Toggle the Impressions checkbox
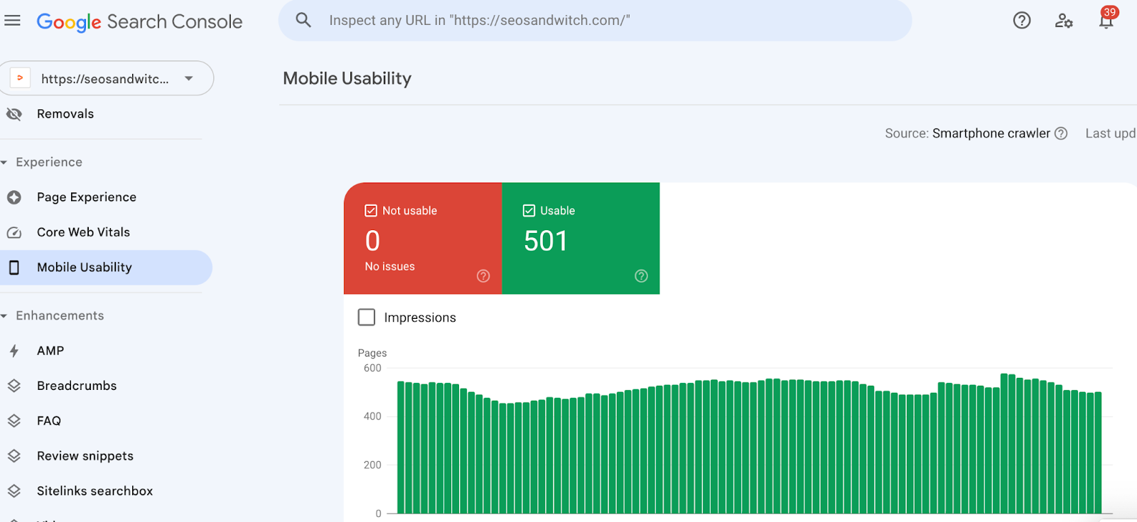The height and width of the screenshot is (522, 1137). (367, 317)
